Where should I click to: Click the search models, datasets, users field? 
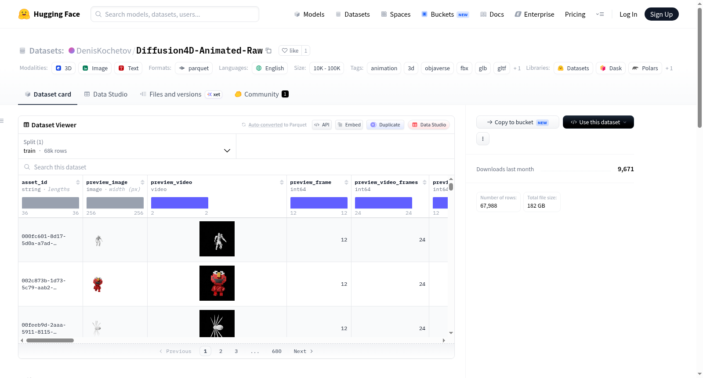coord(175,14)
